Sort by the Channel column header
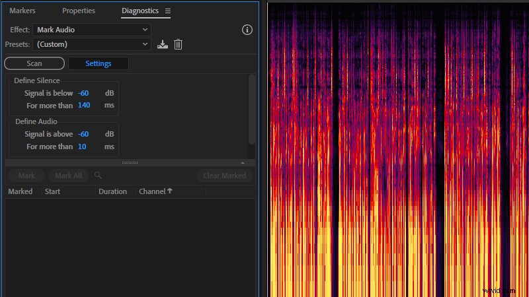 pyautogui.click(x=152, y=191)
